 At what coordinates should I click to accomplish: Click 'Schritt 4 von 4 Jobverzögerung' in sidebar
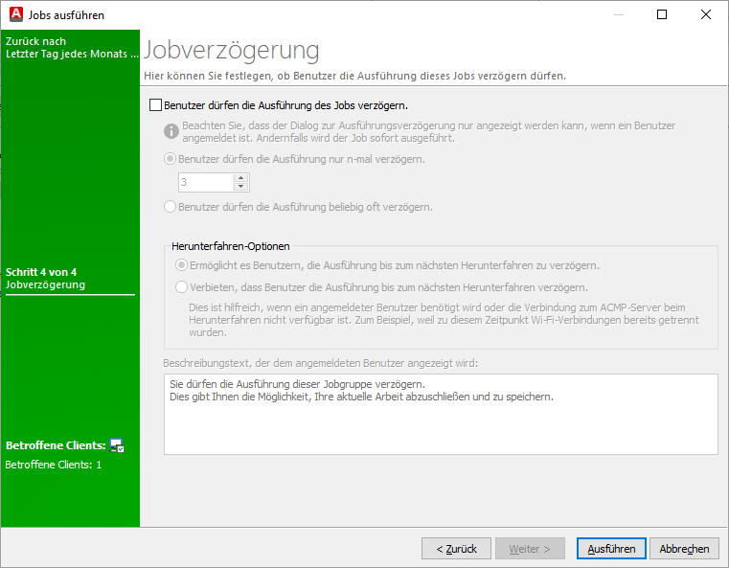[x=45, y=279]
